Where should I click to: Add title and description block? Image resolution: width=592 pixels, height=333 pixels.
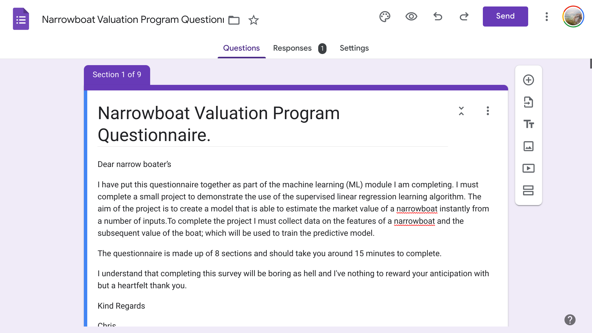pyautogui.click(x=528, y=124)
